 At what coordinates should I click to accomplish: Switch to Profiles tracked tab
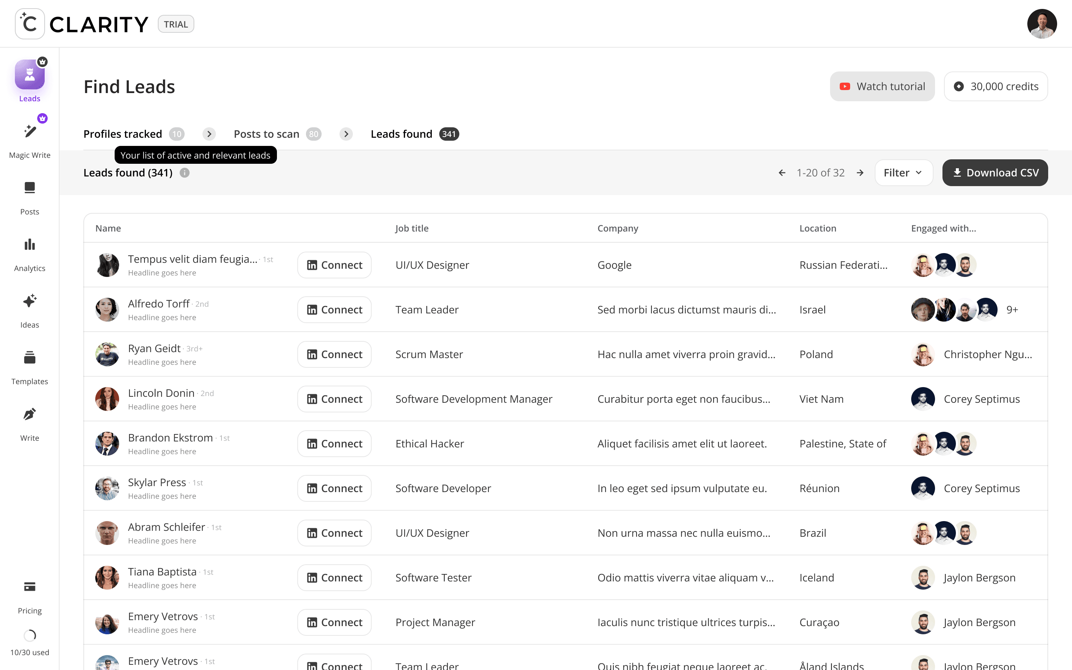[123, 134]
